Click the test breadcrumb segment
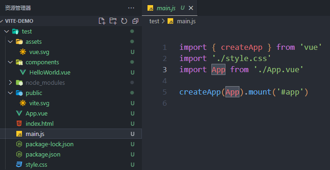 (154, 21)
